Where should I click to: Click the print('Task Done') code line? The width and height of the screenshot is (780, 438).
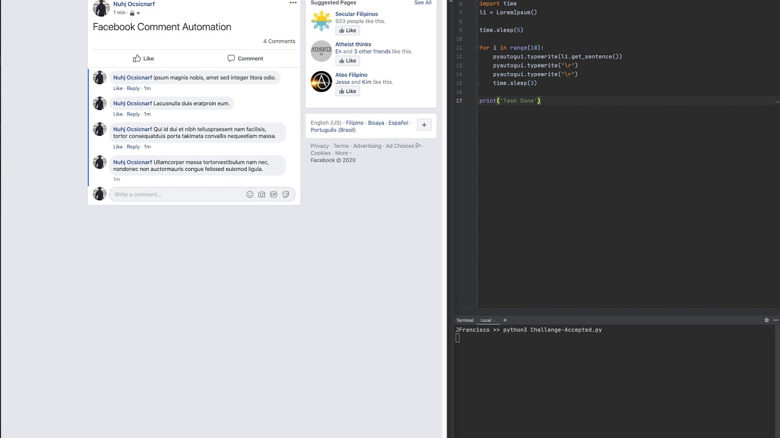click(x=510, y=101)
